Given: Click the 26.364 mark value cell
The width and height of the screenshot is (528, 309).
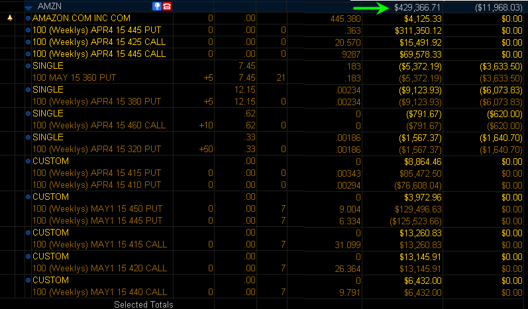Looking at the screenshot, I should [348, 269].
